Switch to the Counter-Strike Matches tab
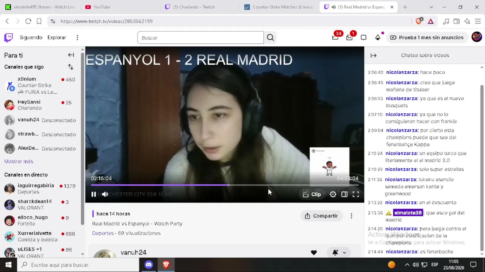This screenshot has width=485, height=272. pyautogui.click(x=279, y=7)
